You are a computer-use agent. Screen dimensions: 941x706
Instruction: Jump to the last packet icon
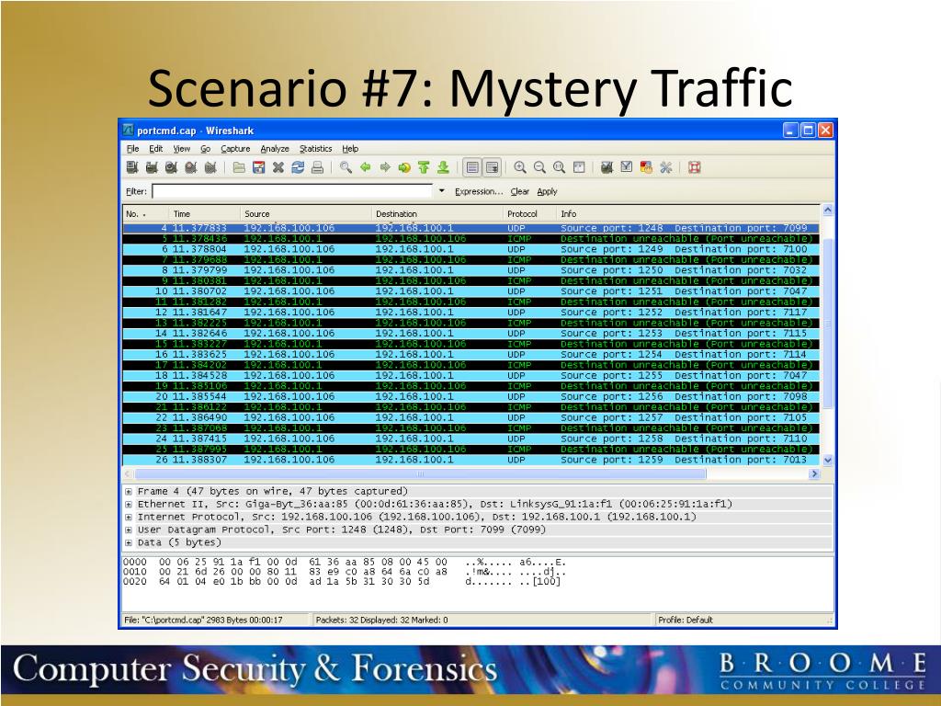tap(444, 167)
